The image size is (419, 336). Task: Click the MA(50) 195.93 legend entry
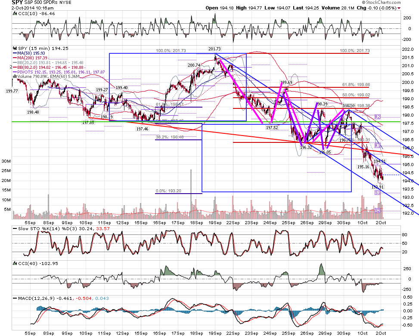coord(31,53)
